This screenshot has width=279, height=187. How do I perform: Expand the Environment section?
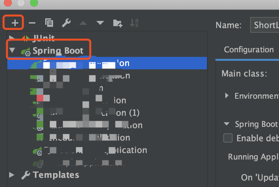[227, 95]
